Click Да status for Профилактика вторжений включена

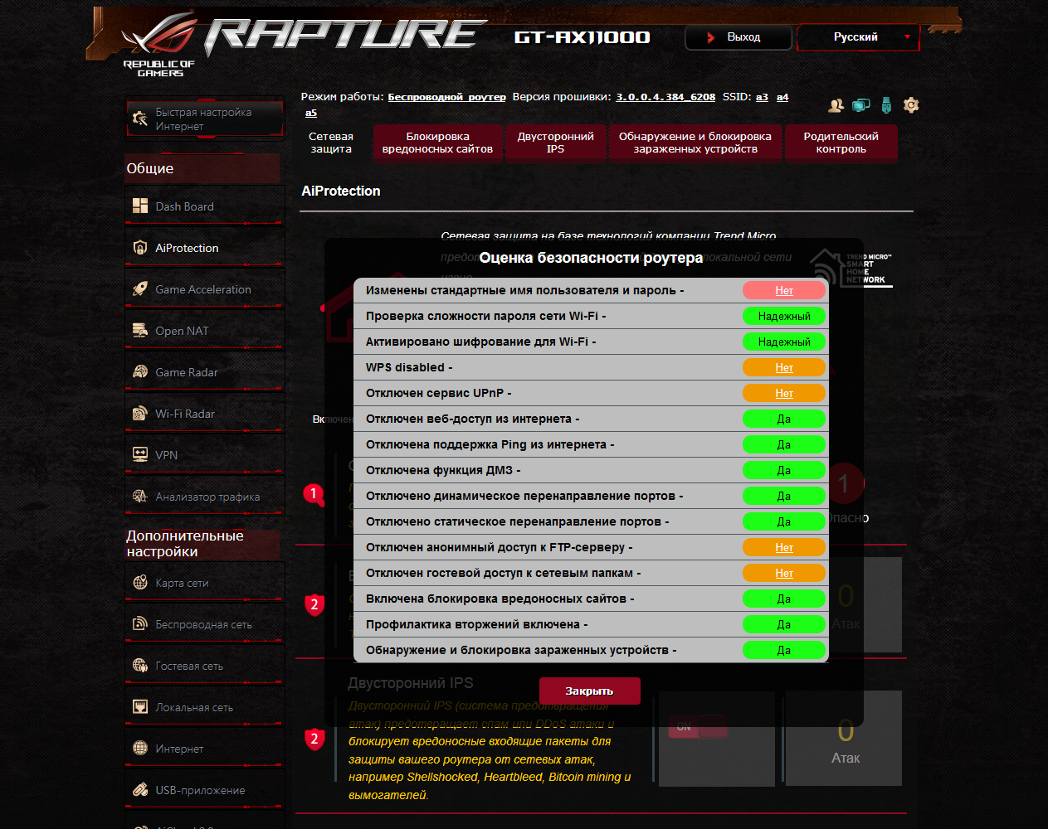784,624
